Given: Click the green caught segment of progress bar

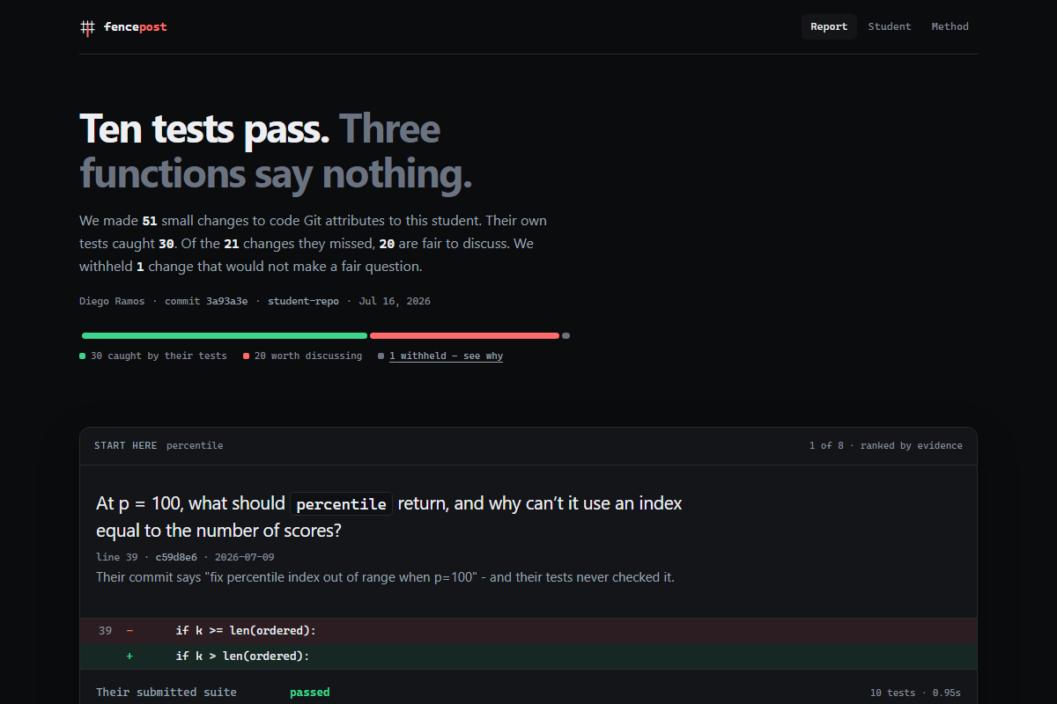Looking at the screenshot, I should pos(225,335).
